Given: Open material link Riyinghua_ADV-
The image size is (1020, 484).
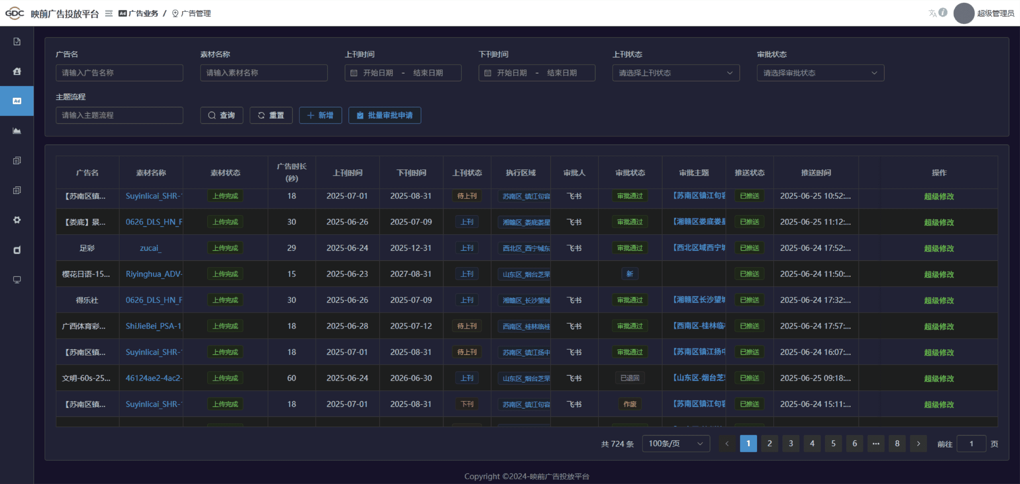Looking at the screenshot, I should pos(154,274).
